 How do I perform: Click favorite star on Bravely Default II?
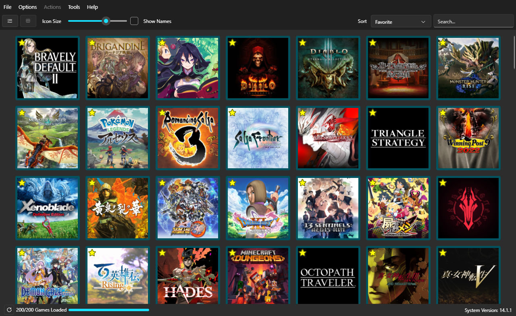(22, 43)
